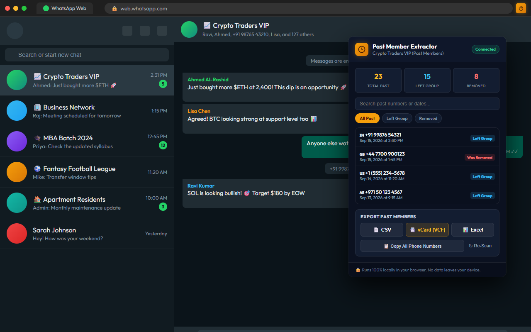Click the Crypto Traders VIP group avatar in chat header
This screenshot has height=332, width=531.
pyautogui.click(x=189, y=29)
